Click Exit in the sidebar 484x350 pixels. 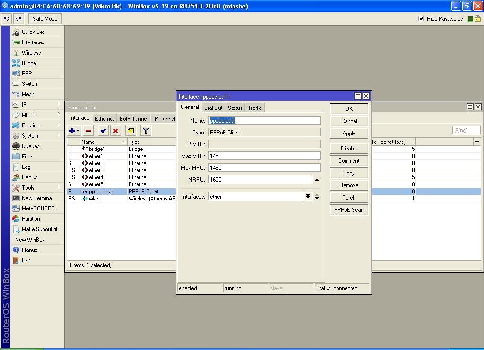coord(37,260)
